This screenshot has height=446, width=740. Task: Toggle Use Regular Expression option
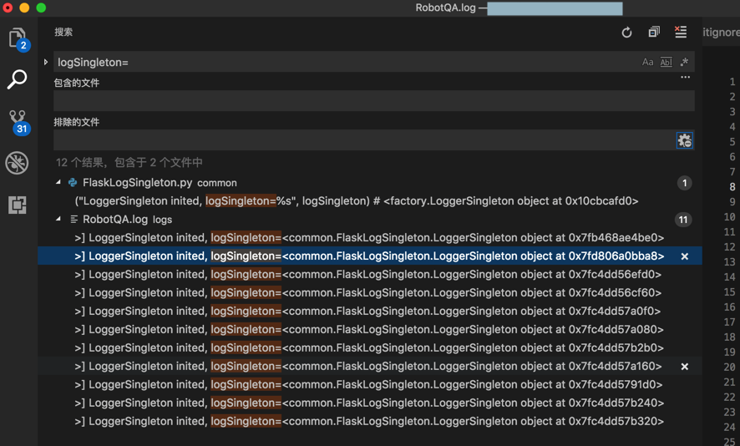684,63
